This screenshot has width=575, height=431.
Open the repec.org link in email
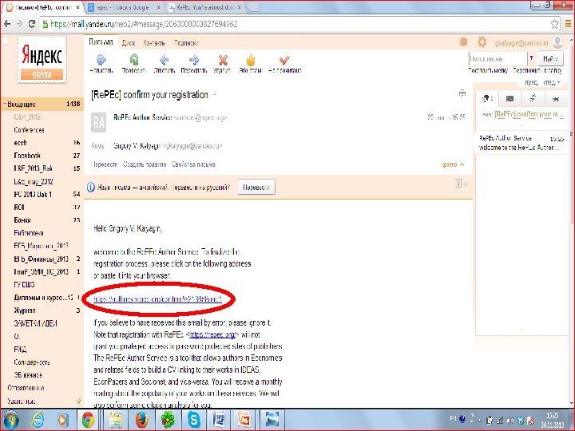[212, 334]
